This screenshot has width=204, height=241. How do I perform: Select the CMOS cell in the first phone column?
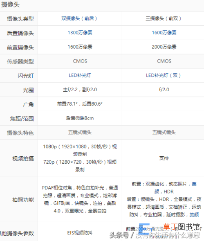[80, 61]
